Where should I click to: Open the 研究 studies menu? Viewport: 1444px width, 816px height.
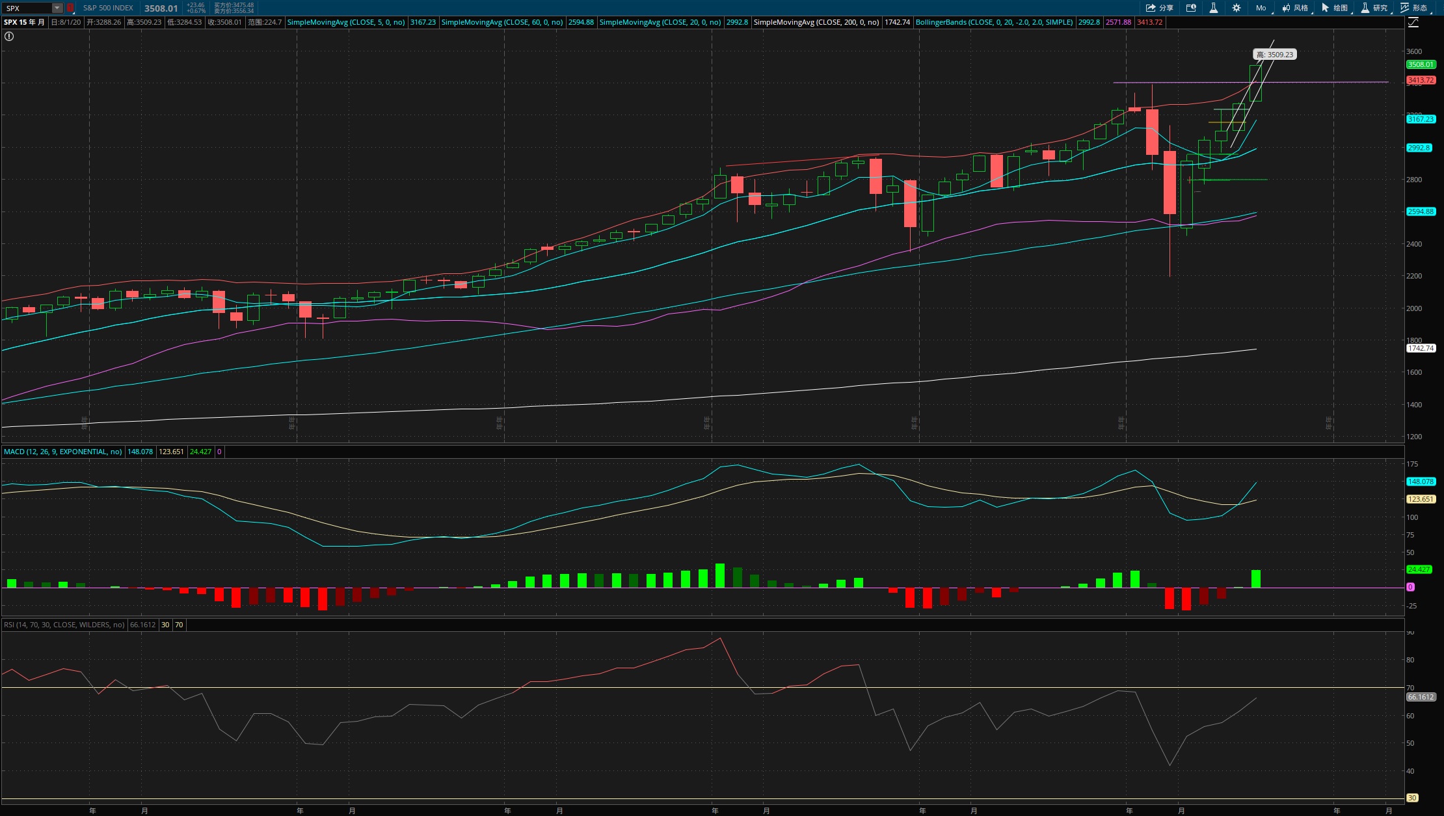tap(1374, 8)
